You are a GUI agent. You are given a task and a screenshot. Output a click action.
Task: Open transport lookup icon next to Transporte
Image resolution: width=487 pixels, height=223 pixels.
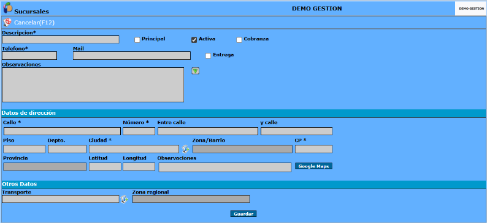124,199
